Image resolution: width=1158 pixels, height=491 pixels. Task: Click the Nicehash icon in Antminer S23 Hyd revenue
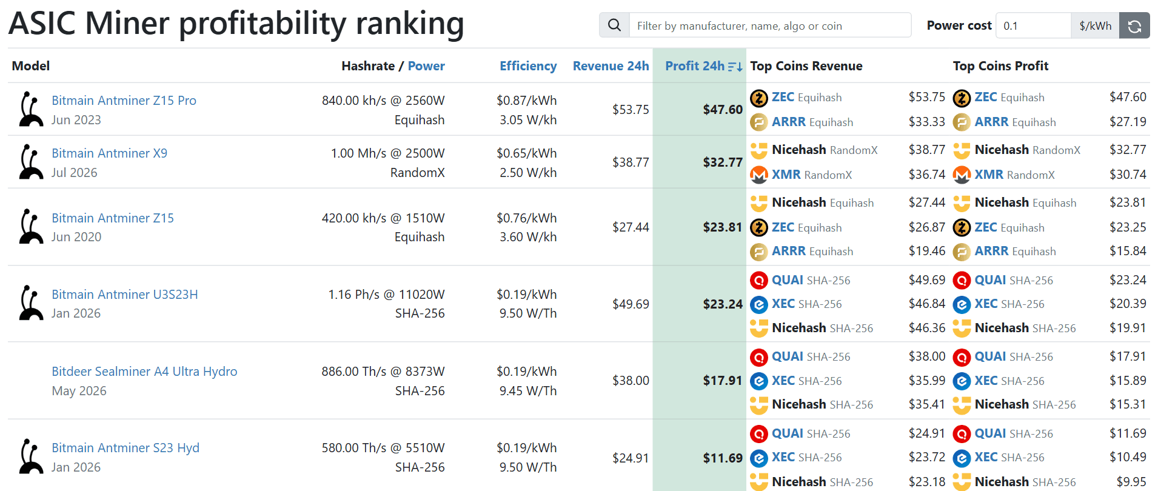[759, 482]
